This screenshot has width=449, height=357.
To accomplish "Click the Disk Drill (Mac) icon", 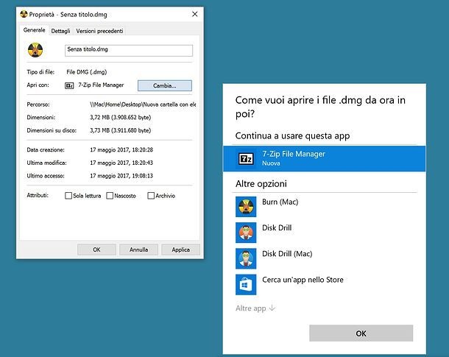I will pyautogui.click(x=245, y=258).
